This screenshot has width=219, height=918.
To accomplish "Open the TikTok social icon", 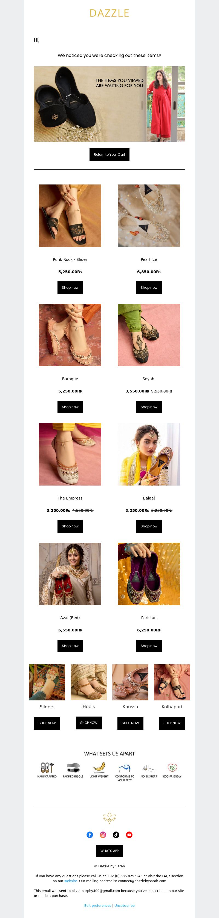I will [116, 834].
